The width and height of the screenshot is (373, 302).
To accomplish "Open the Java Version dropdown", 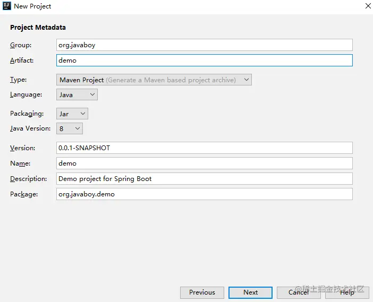I will [x=70, y=128].
